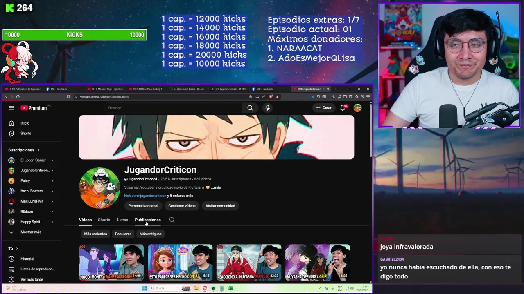524x294 pixels.
Task: Open the Esto parece ser hecho con IA video
Action: point(180,263)
